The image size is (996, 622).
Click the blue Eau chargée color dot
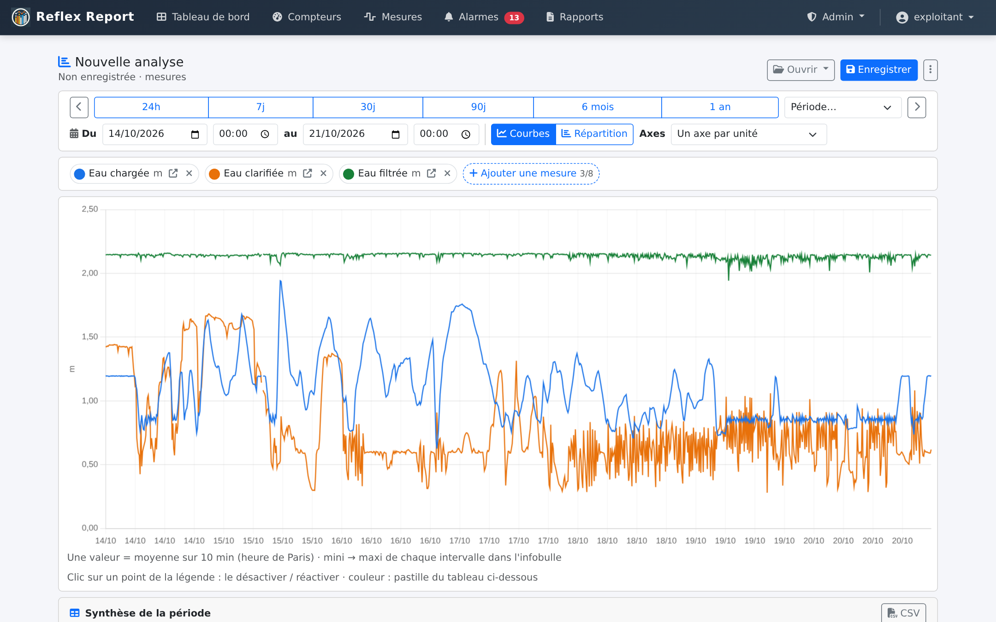tap(79, 174)
